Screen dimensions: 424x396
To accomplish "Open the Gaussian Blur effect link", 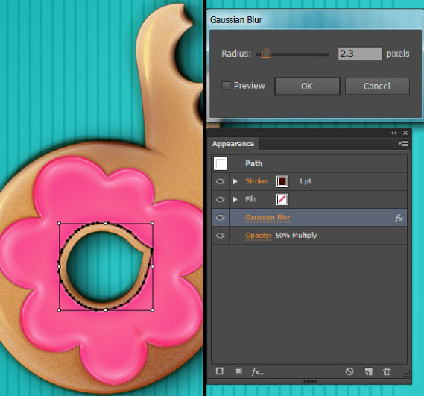I will (x=268, y=217).
